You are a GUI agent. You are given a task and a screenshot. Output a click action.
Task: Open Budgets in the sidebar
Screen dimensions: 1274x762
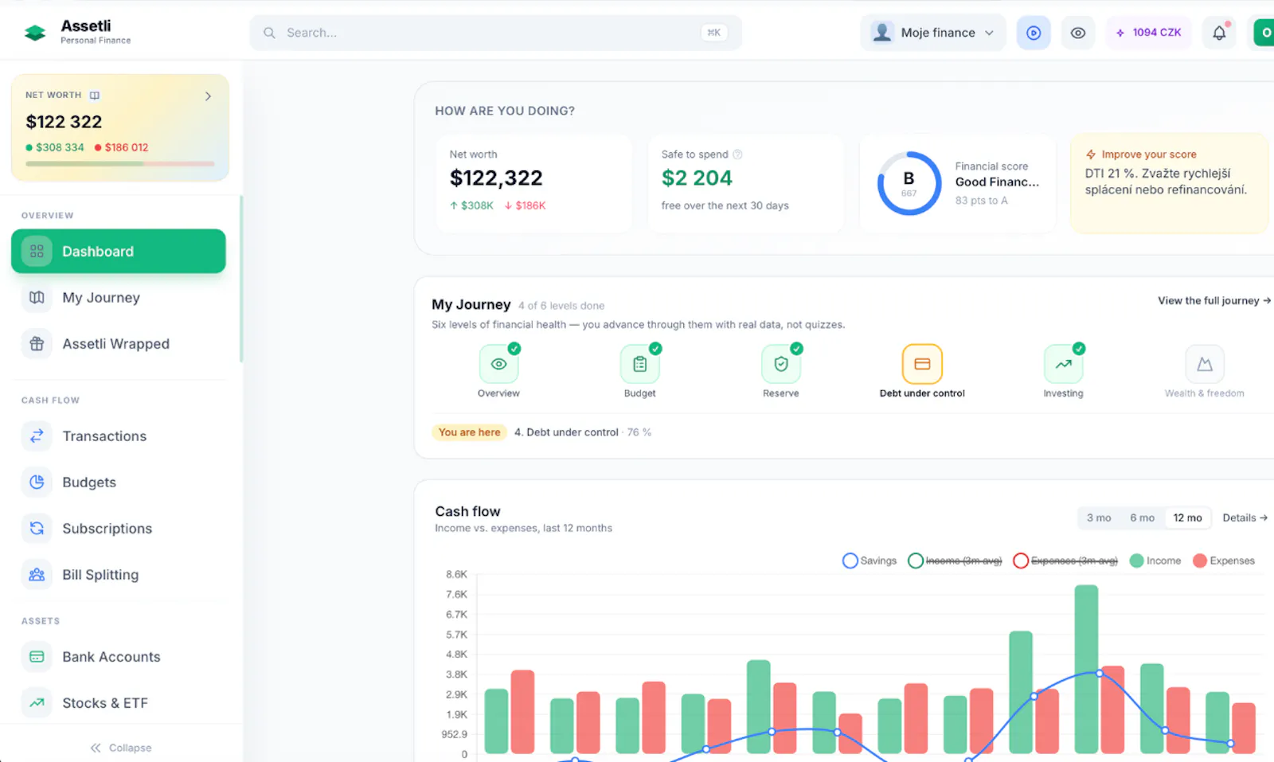click(x=119, y=483)
